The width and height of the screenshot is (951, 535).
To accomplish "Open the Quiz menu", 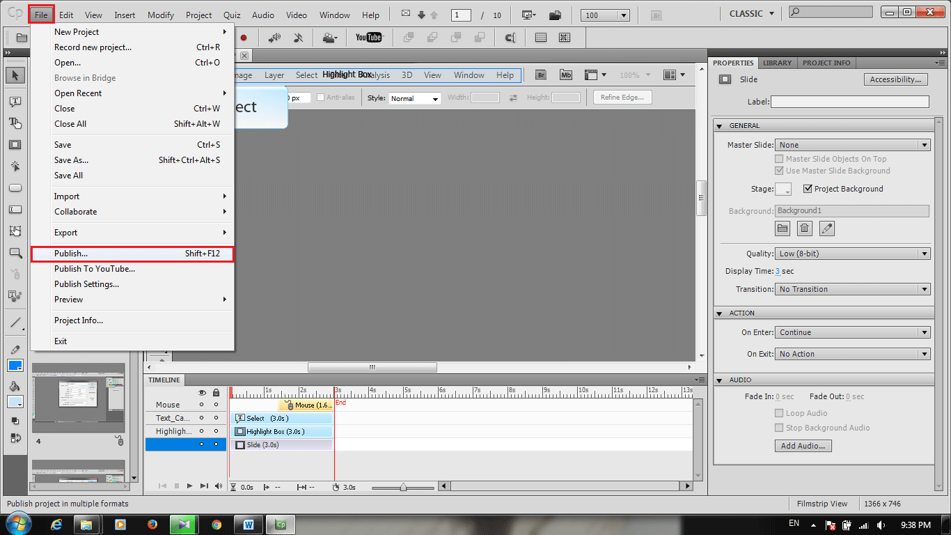I will 232,15.
